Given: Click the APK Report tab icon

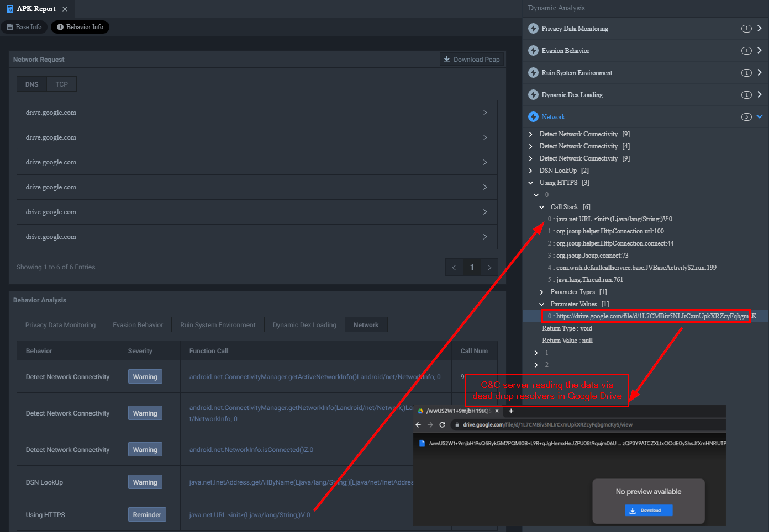Looking at the screenshot, I should pos(10,9).
